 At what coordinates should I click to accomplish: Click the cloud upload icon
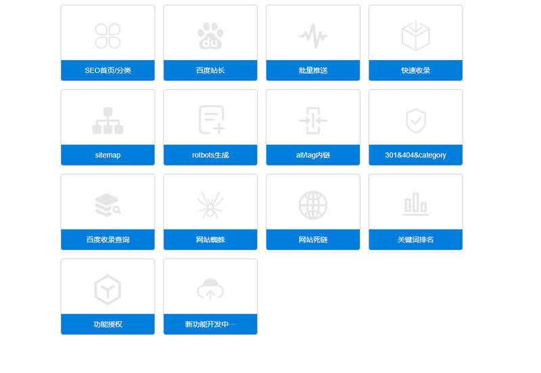[x=210, y=290]
